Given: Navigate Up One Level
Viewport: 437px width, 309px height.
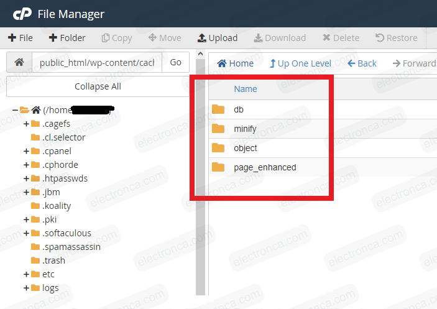Looking at the screenshot, I should pyautogui.click(x=300, y=63).
